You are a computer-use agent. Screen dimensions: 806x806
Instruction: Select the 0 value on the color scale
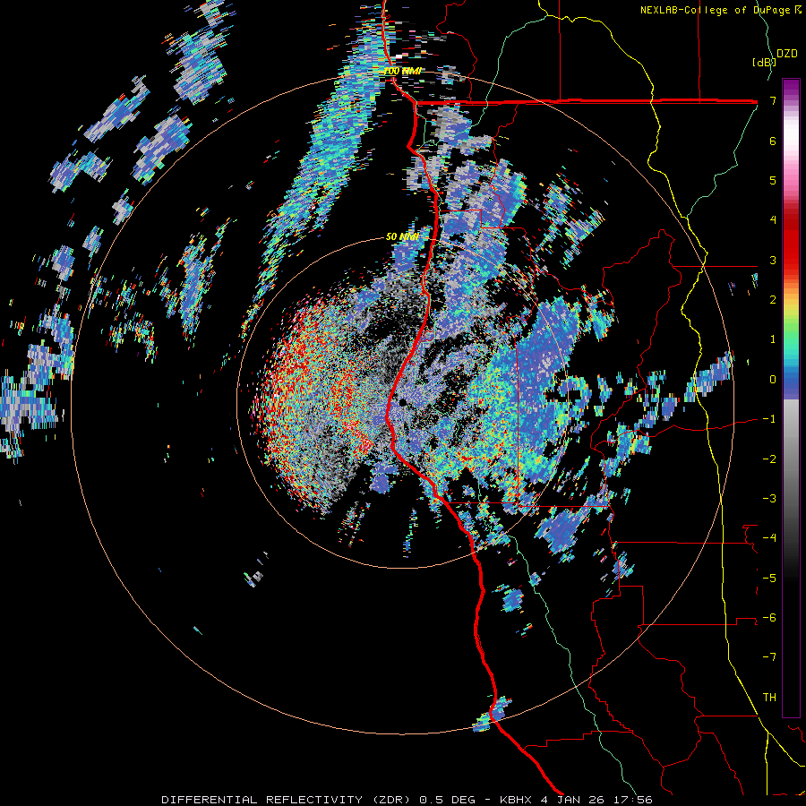[773, 380]
